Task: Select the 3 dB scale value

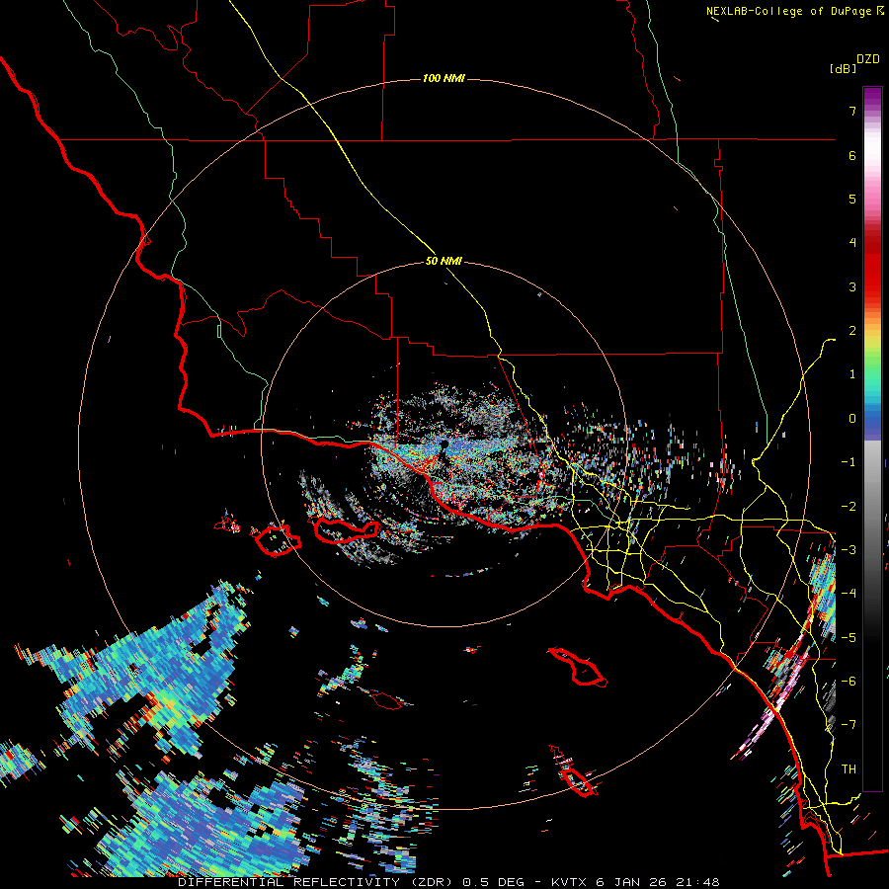Action: coord(852,286)
